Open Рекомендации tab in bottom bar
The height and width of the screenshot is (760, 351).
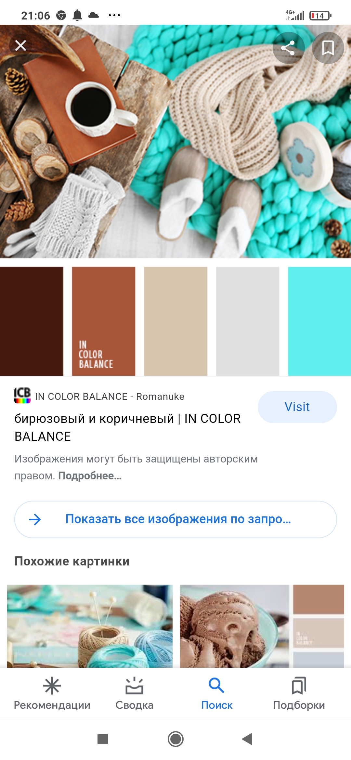[52, 693]
